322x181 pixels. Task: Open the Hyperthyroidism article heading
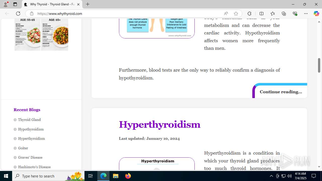click(x=159, y=124)
